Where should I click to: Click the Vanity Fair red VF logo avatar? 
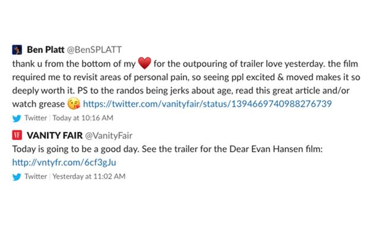coord(17,135)
